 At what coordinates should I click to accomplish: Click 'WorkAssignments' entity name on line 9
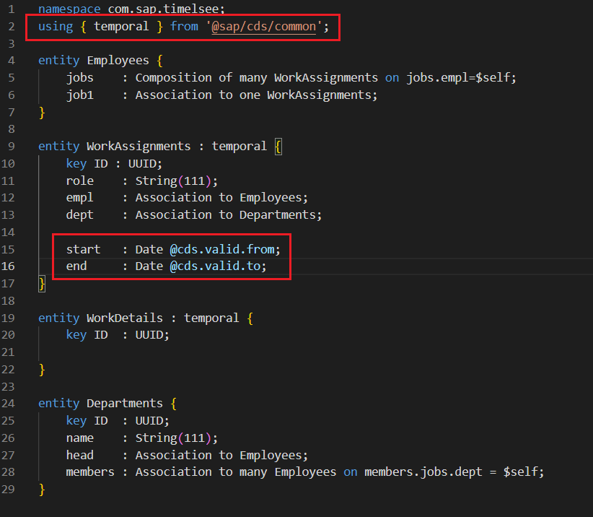point(139,146)
